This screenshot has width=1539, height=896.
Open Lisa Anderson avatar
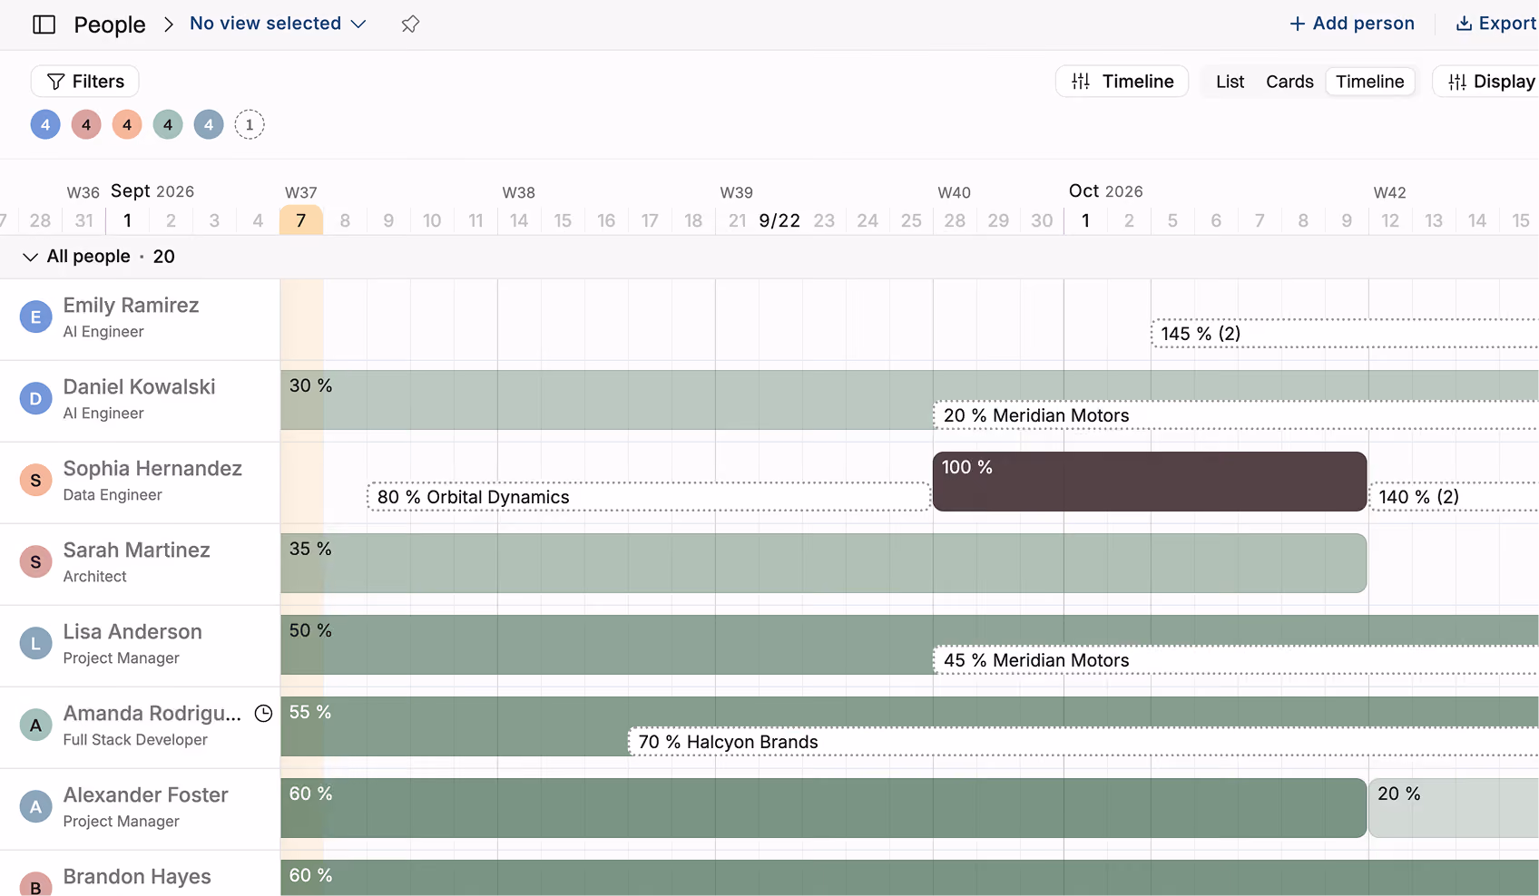35,644
